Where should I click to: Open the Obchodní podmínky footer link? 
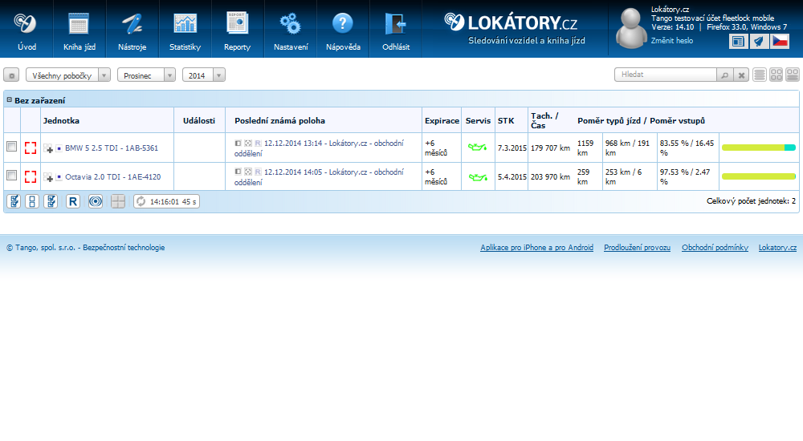point(715,248)
